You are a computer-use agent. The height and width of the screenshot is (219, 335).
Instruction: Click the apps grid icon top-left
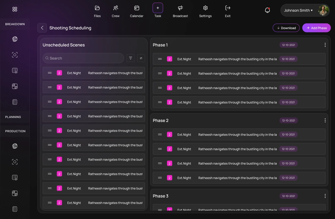tap(15, 9)
